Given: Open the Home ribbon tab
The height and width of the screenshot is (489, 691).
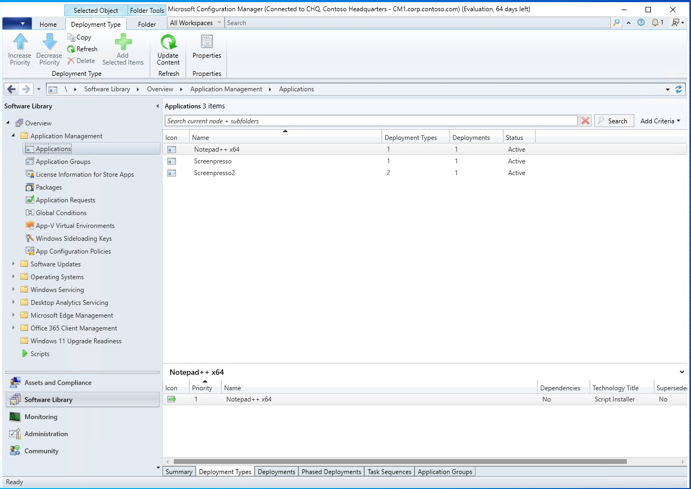Looking at the screenshot, I should pos(48,24).
